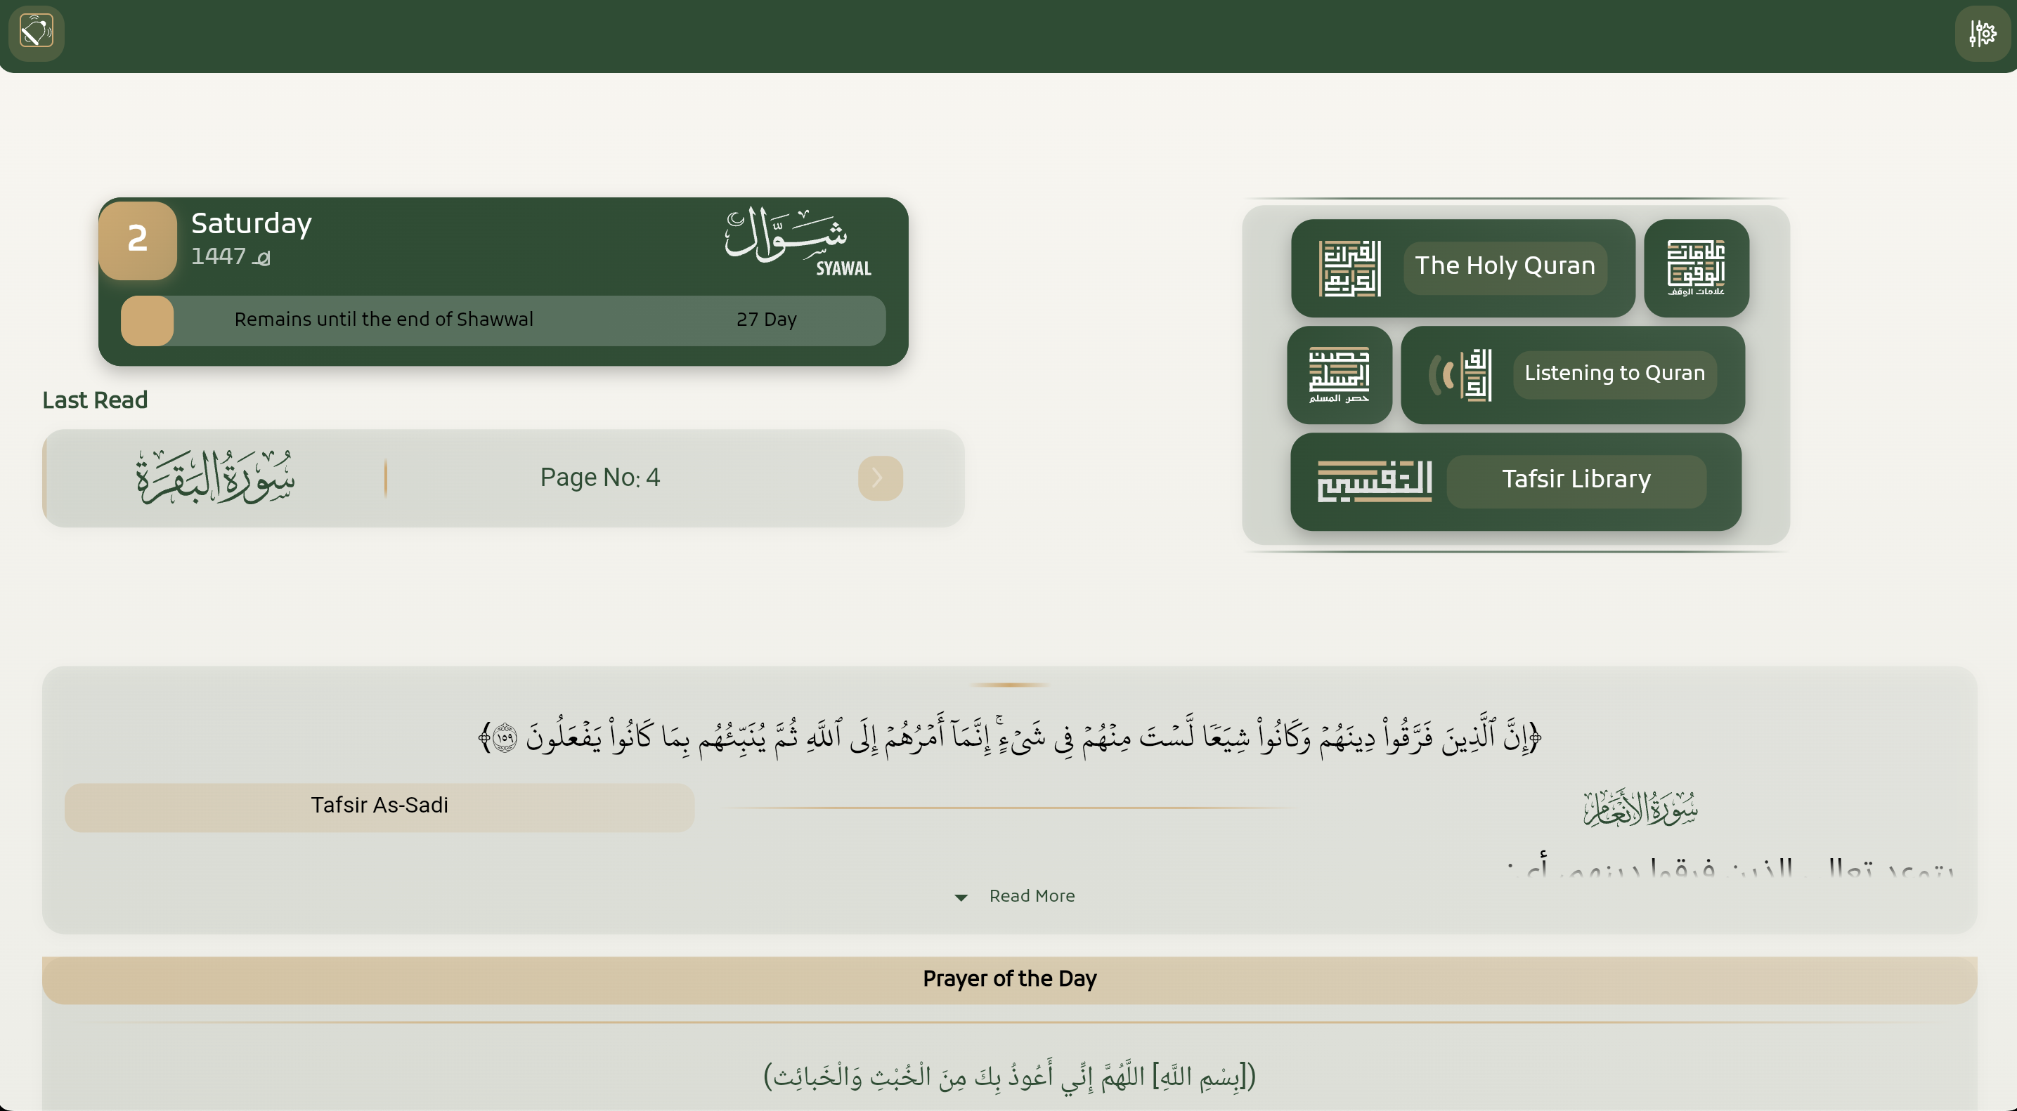Select the Tafsir As-Sadi tab

(379, 805)
